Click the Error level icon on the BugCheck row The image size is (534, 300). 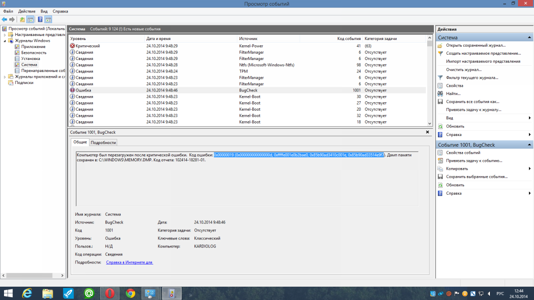(x=73, y=90)
